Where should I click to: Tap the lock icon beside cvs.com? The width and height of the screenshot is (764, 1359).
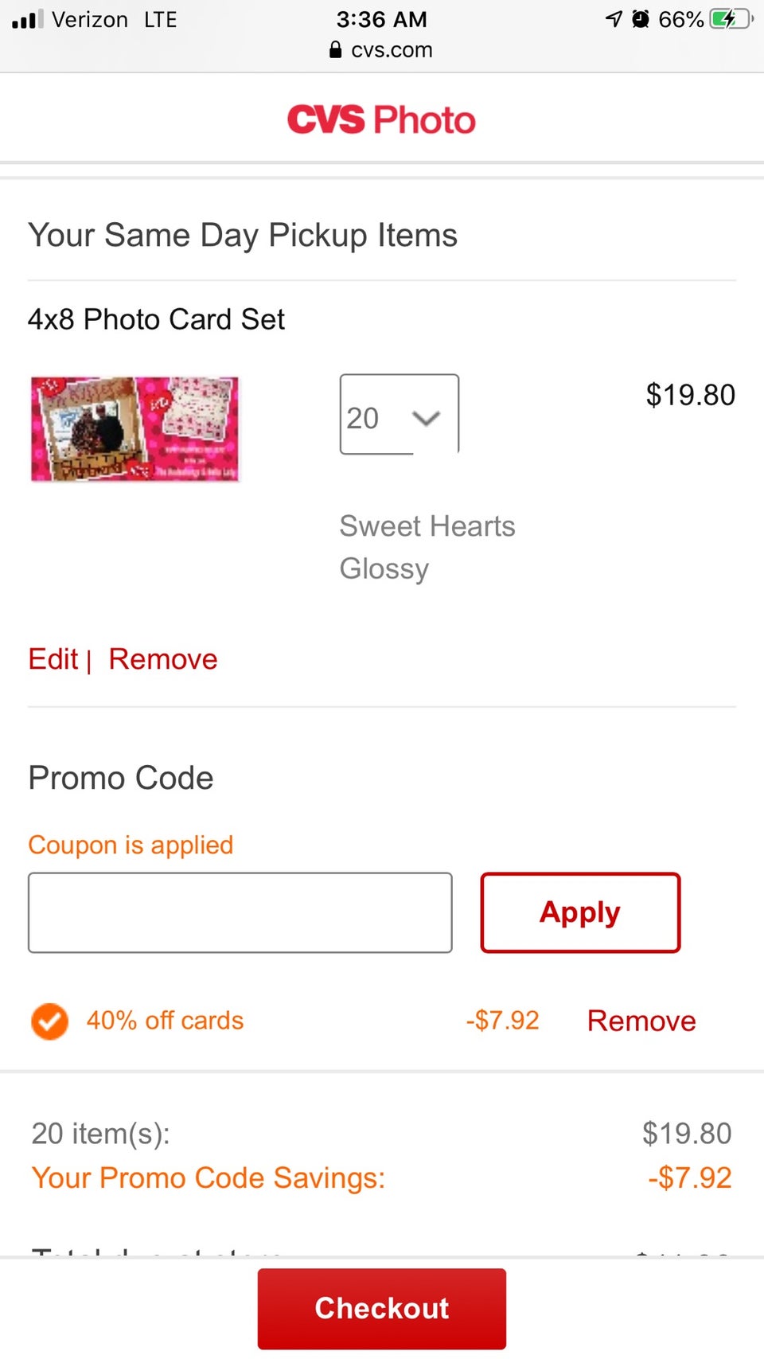tap(335, 50)
